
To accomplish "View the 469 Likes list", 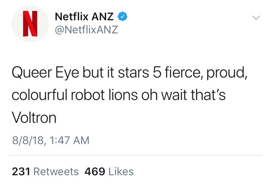I will click(109, 171).
